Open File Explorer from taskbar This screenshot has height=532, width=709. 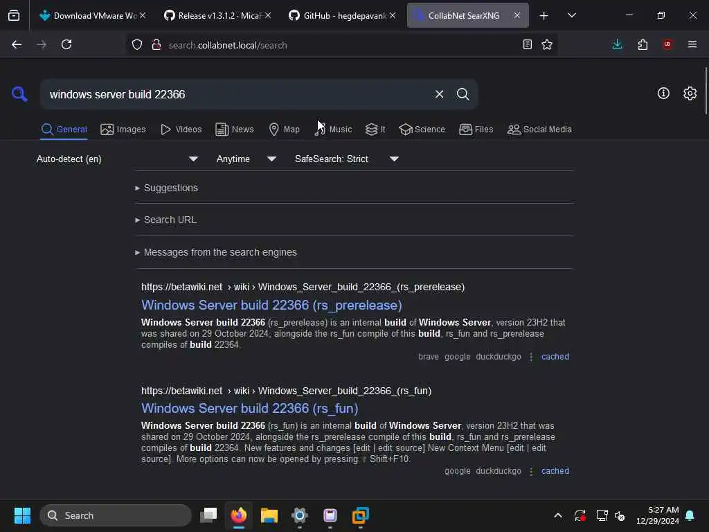click(269, 515)
